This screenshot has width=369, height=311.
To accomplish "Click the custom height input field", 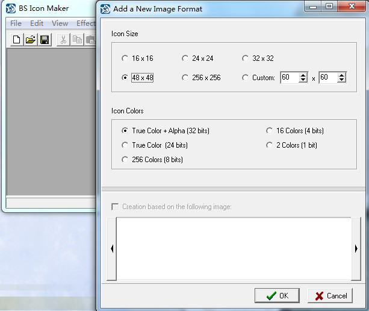I will pyautogui.click(x=328, y=77).
